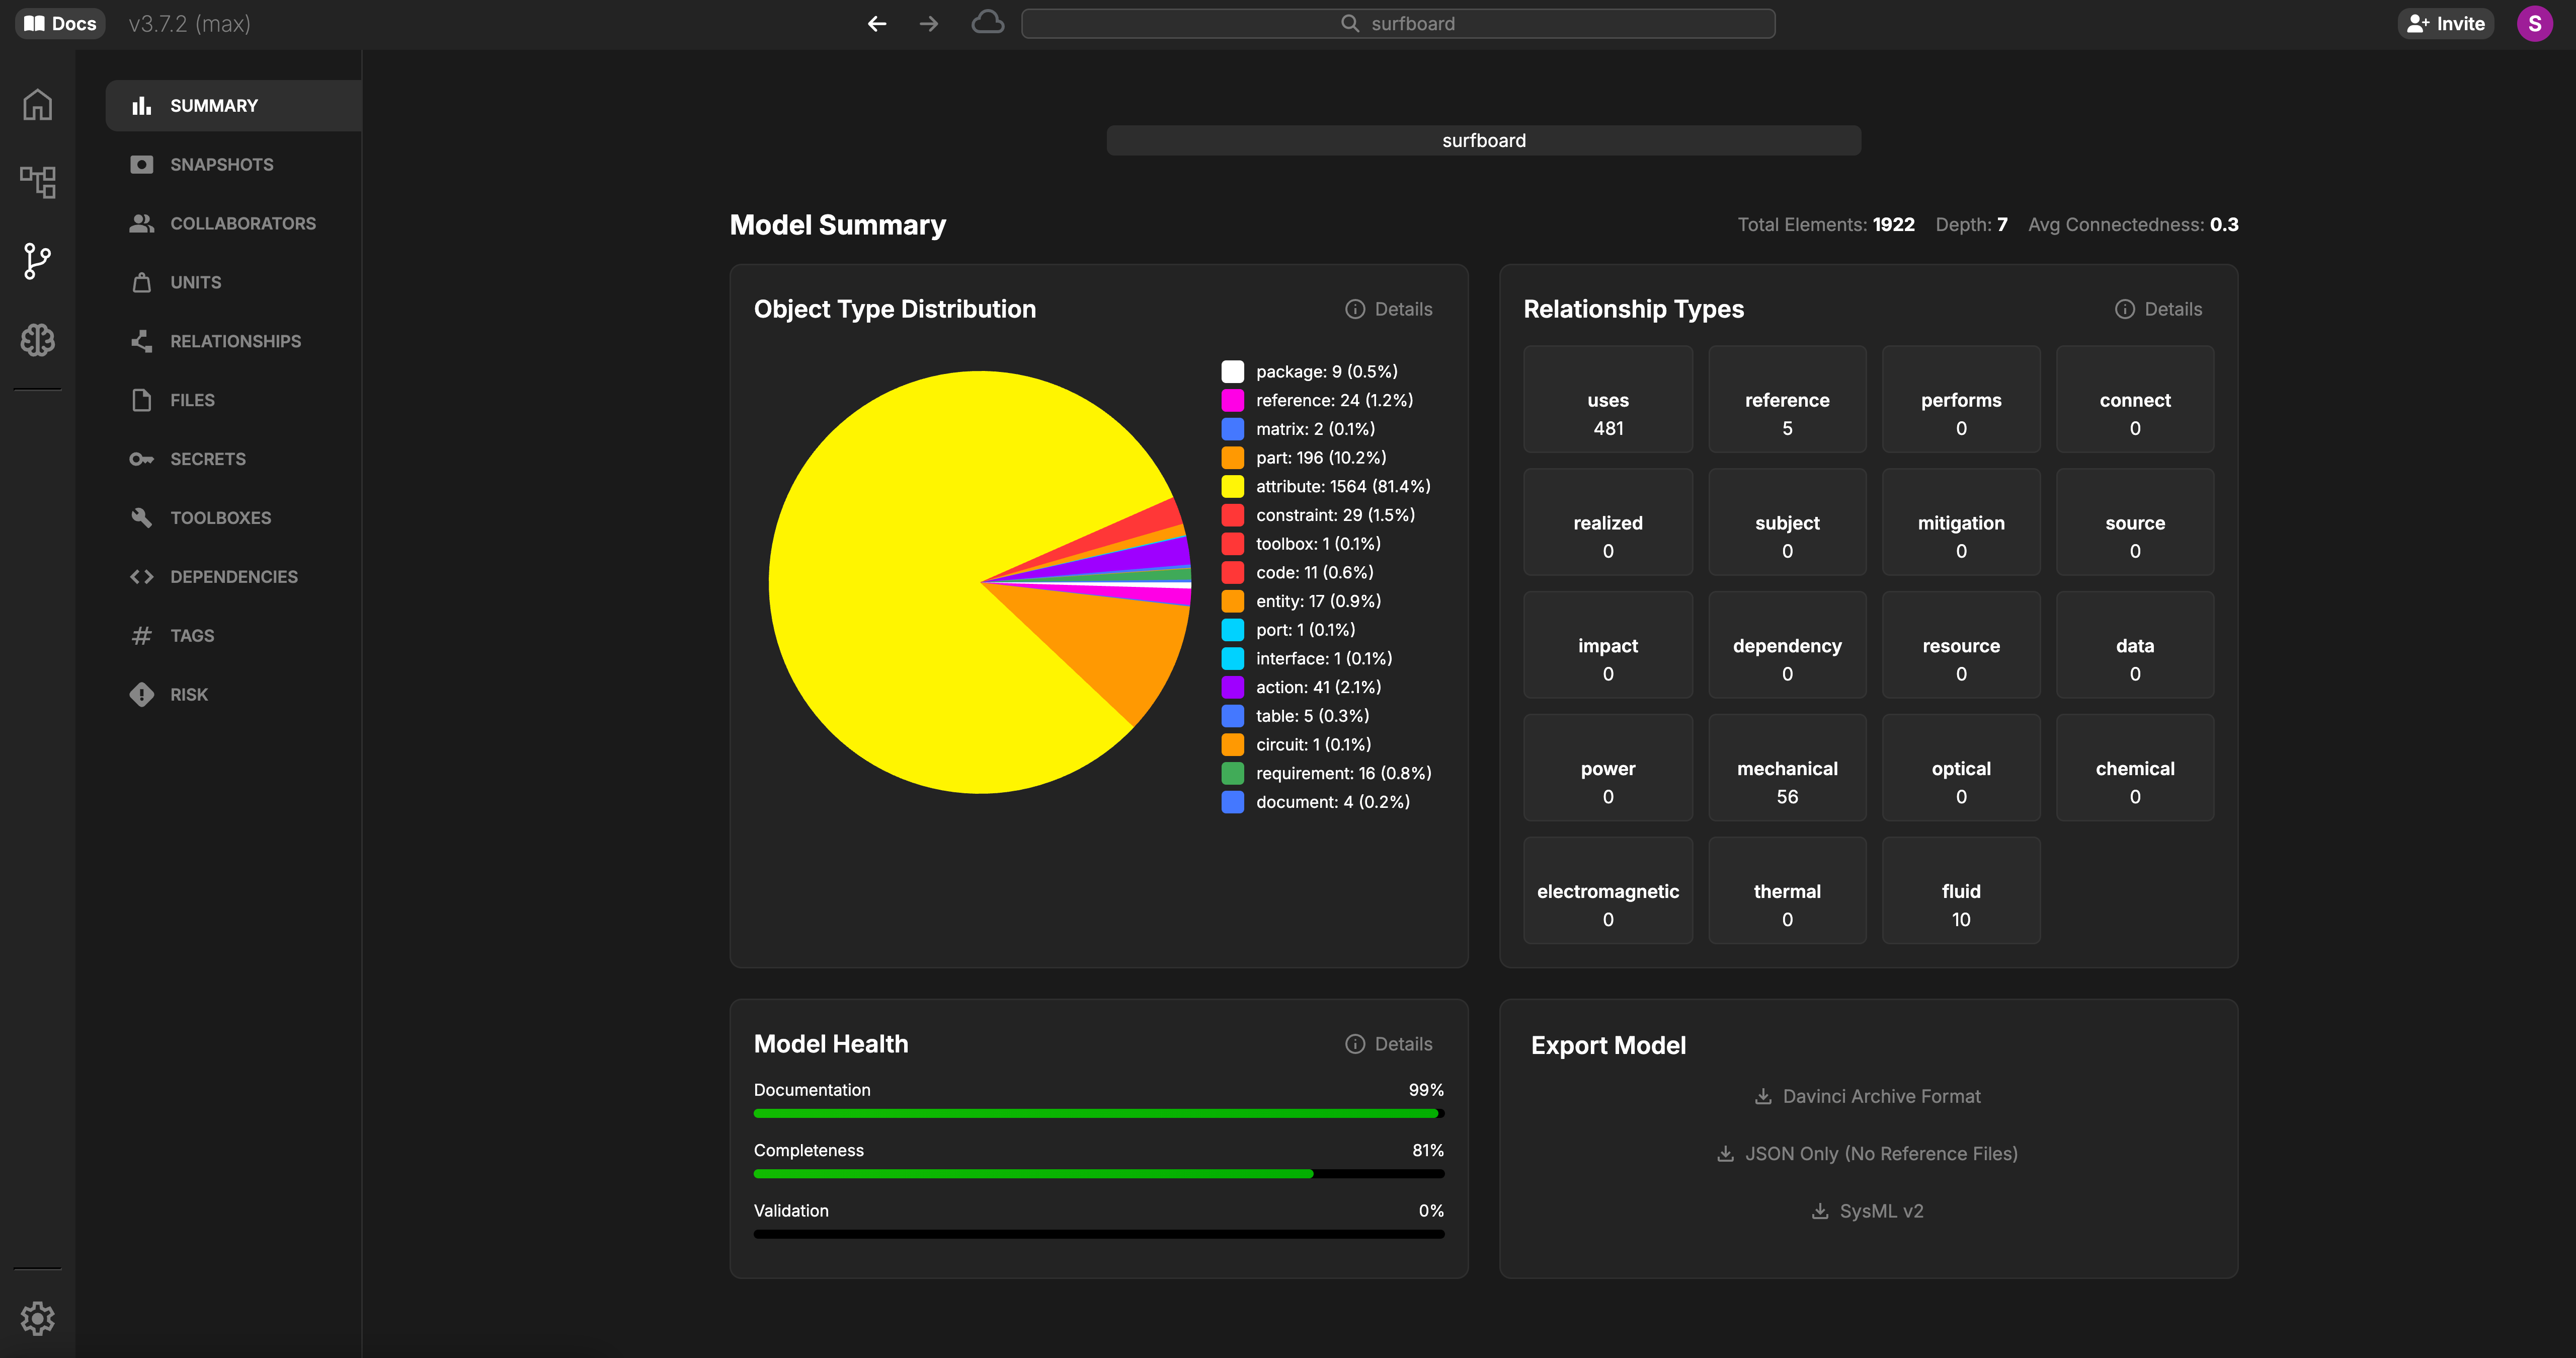
Task: Click the yellow attribute legend swatch
Action: tap(1232, 486)
